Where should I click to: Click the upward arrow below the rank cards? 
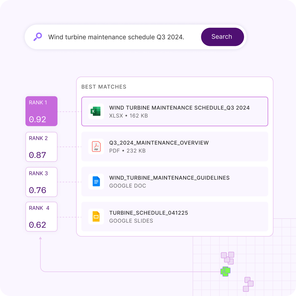[40, 239]
